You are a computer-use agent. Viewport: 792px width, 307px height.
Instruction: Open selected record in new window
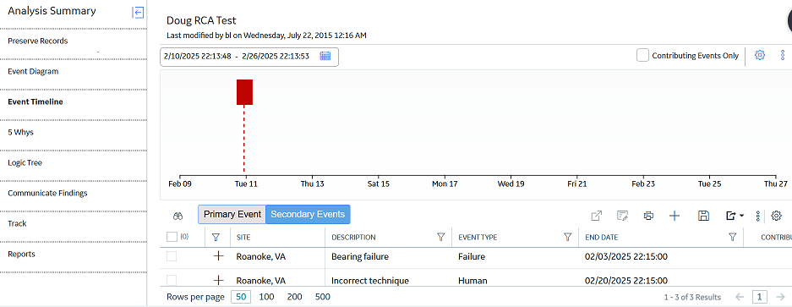[597, 216]
